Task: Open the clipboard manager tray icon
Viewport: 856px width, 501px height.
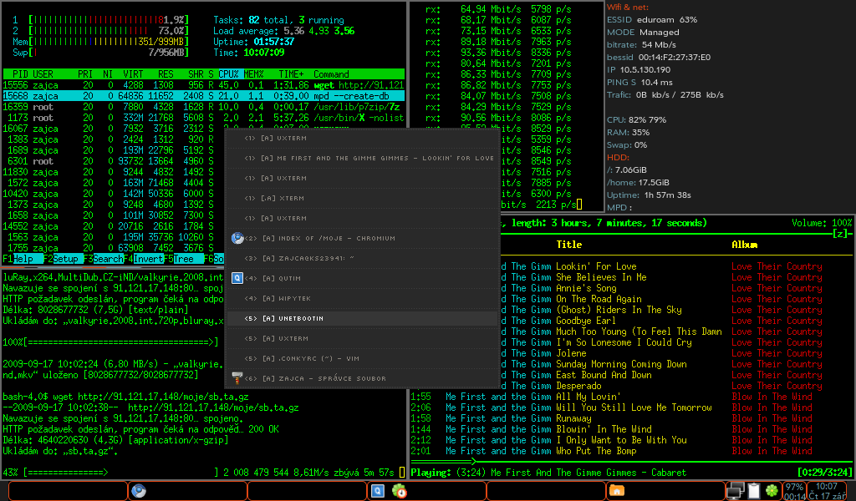Action: (x=754, y=491)
